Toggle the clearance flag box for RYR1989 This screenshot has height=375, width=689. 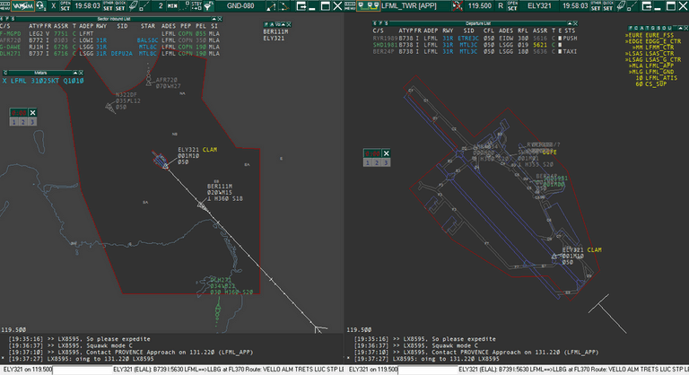[x=559, y=39]
